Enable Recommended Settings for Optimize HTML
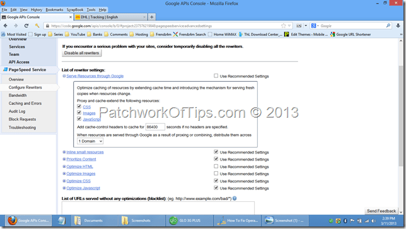Viewport: 406px width, 229px height. pos(216,166)
